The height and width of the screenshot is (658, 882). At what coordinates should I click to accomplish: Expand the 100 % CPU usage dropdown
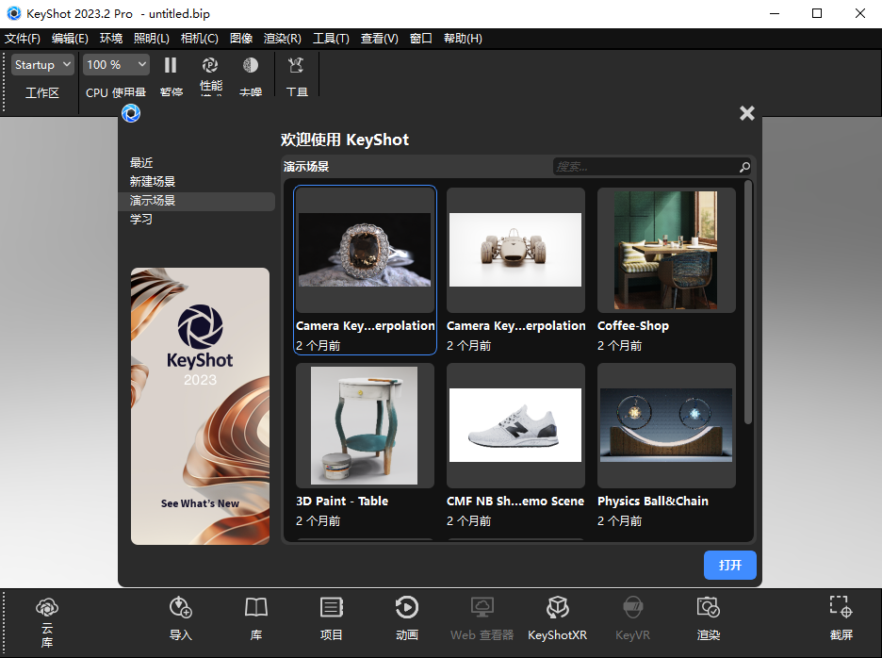[116, 65]
